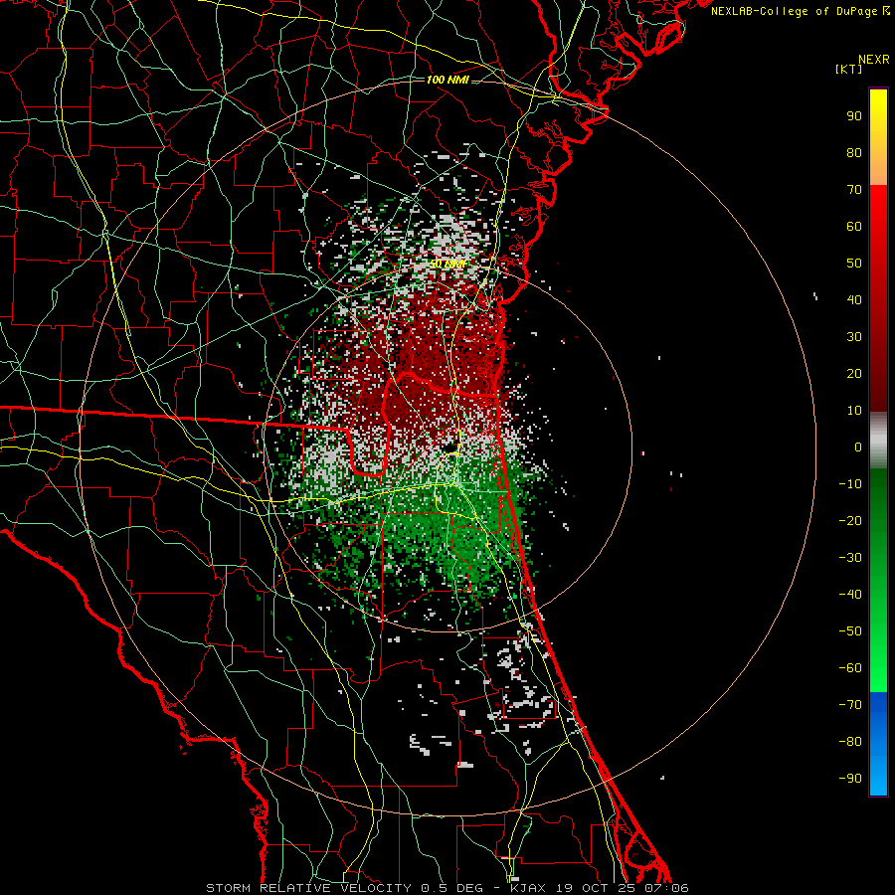Click the 60 value on velocity scale
This screenshot has width=895, height=895.
click(854, 227)
